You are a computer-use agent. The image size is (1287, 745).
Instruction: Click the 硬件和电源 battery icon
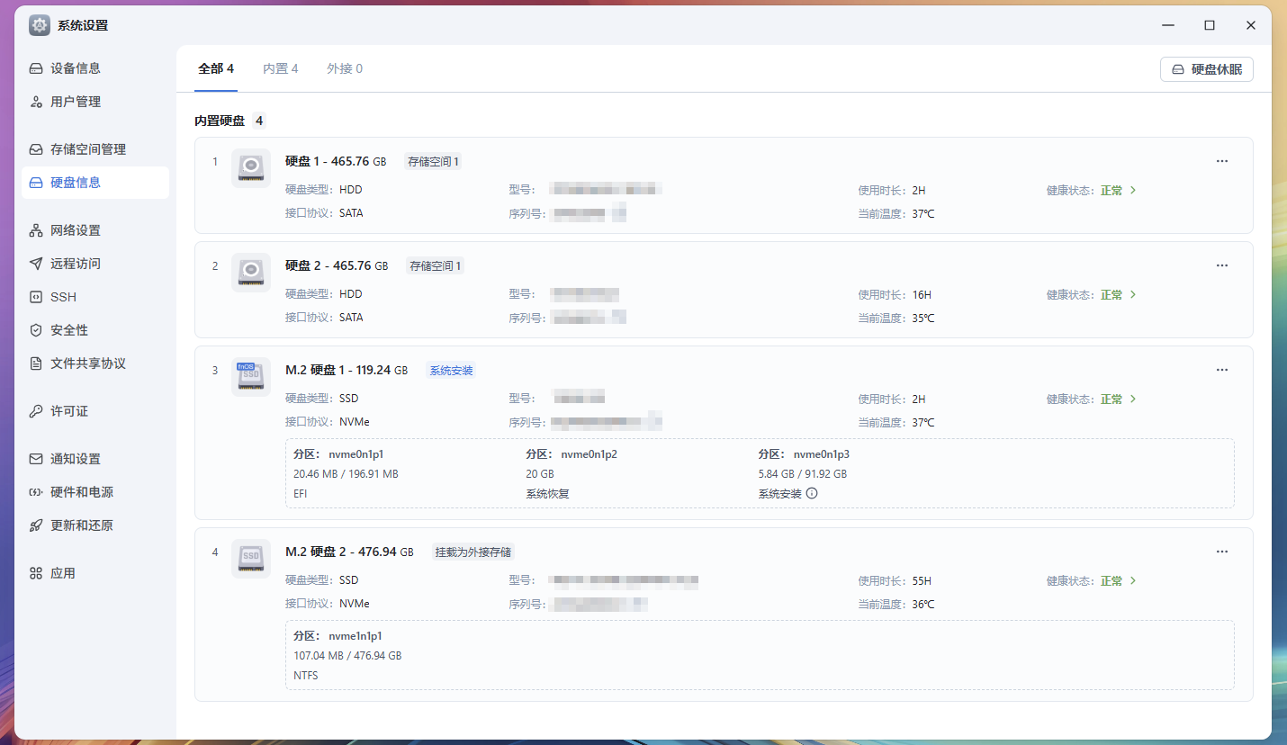pos(36,492)
